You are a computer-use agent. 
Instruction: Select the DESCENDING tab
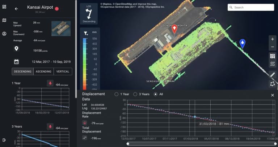(22, 72)
